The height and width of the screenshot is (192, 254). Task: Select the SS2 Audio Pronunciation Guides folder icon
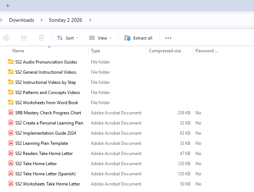pos(11,62)
